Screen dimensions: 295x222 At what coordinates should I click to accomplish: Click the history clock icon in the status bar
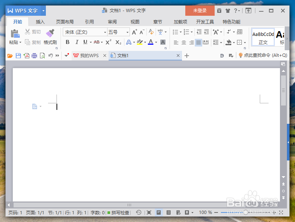tap(139, 212)
